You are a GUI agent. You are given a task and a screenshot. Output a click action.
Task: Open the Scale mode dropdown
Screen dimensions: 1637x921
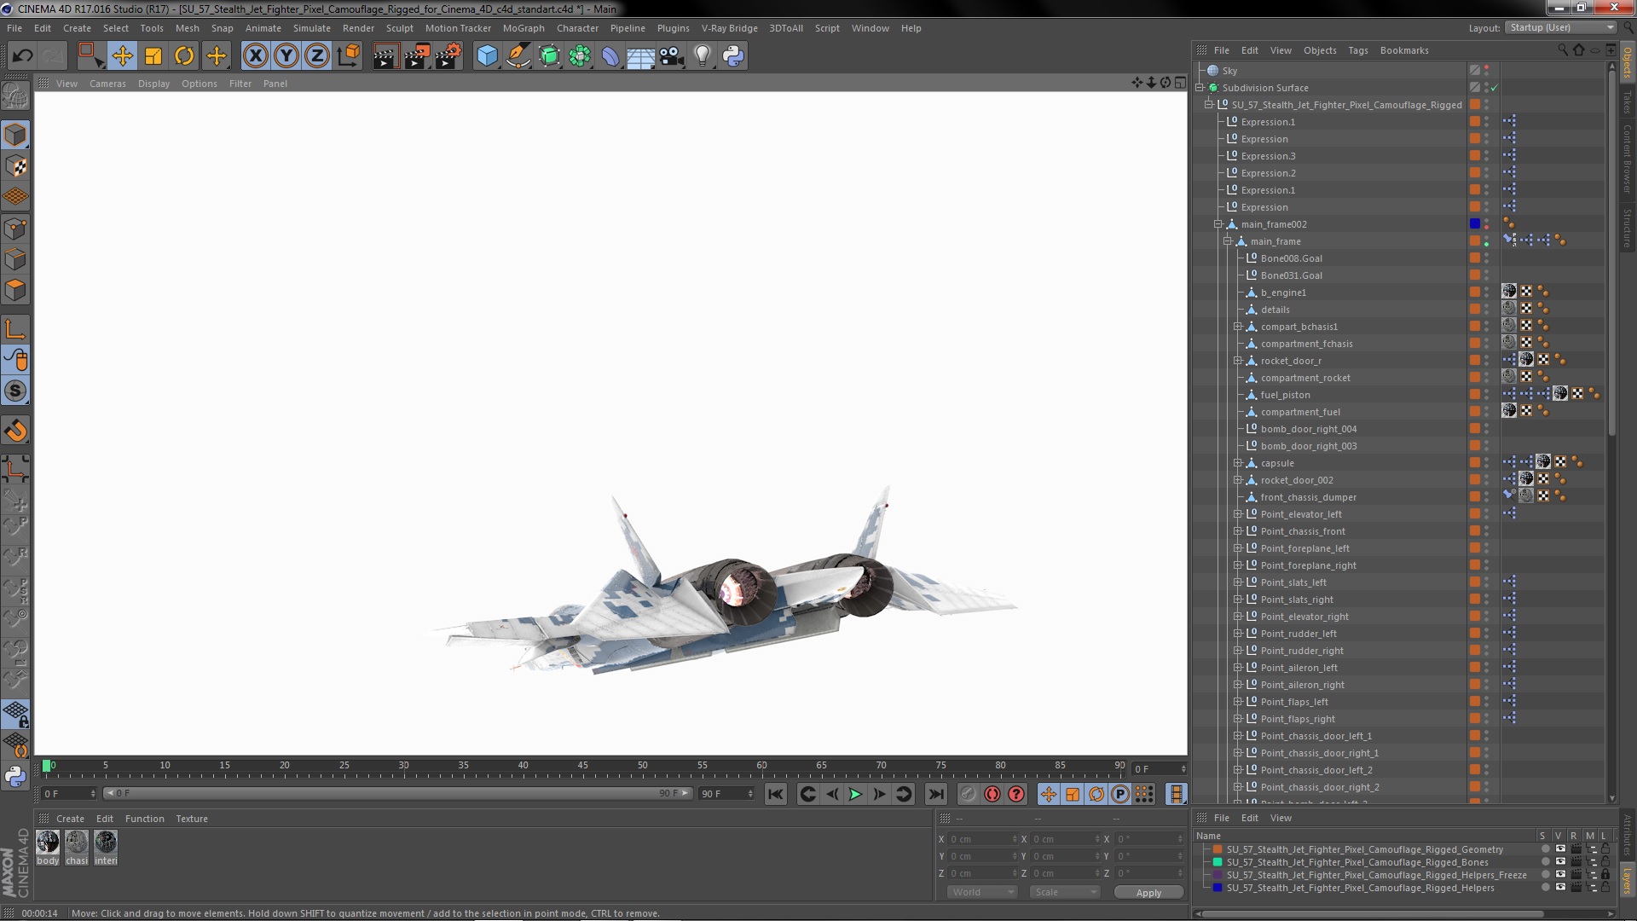(1064, 892)
